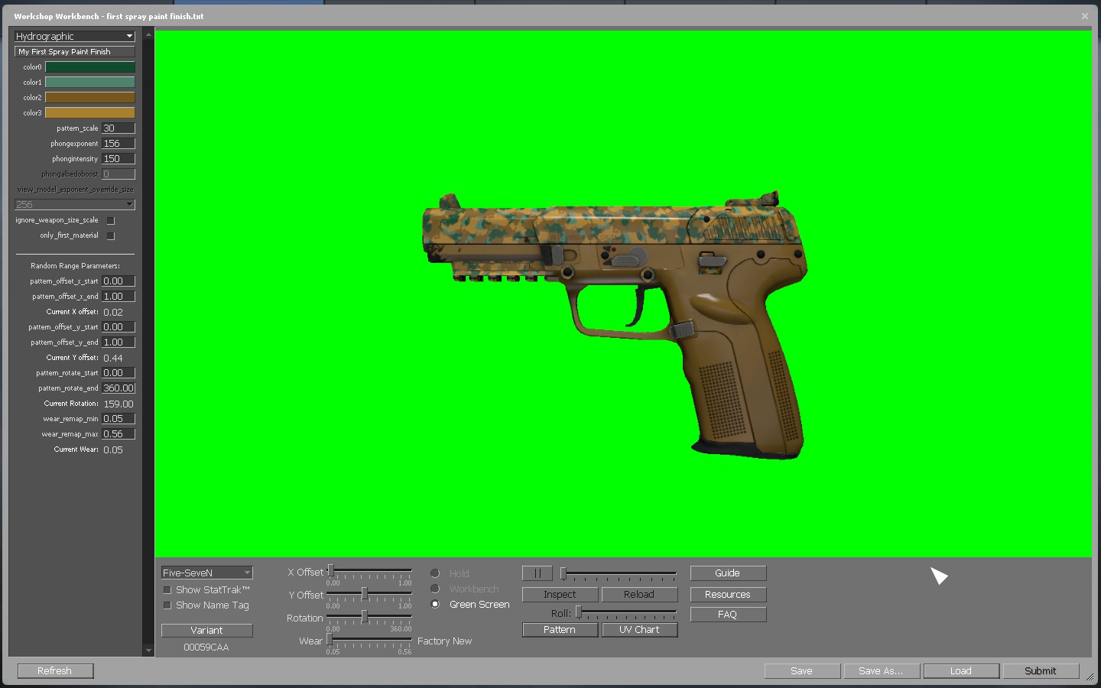This screenshot has width=1101, height=688.
Task: Click the Rotation slider
Action: 370,616
